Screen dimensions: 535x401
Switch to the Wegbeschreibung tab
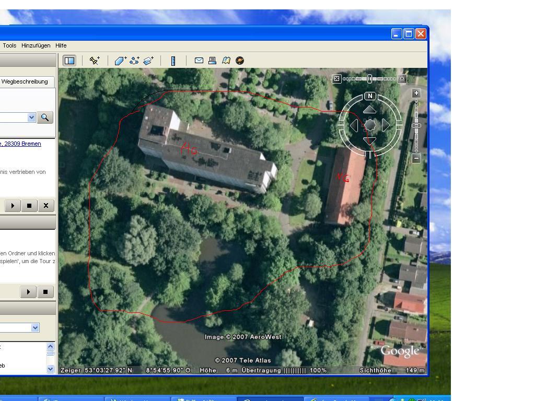click(25, 81)
